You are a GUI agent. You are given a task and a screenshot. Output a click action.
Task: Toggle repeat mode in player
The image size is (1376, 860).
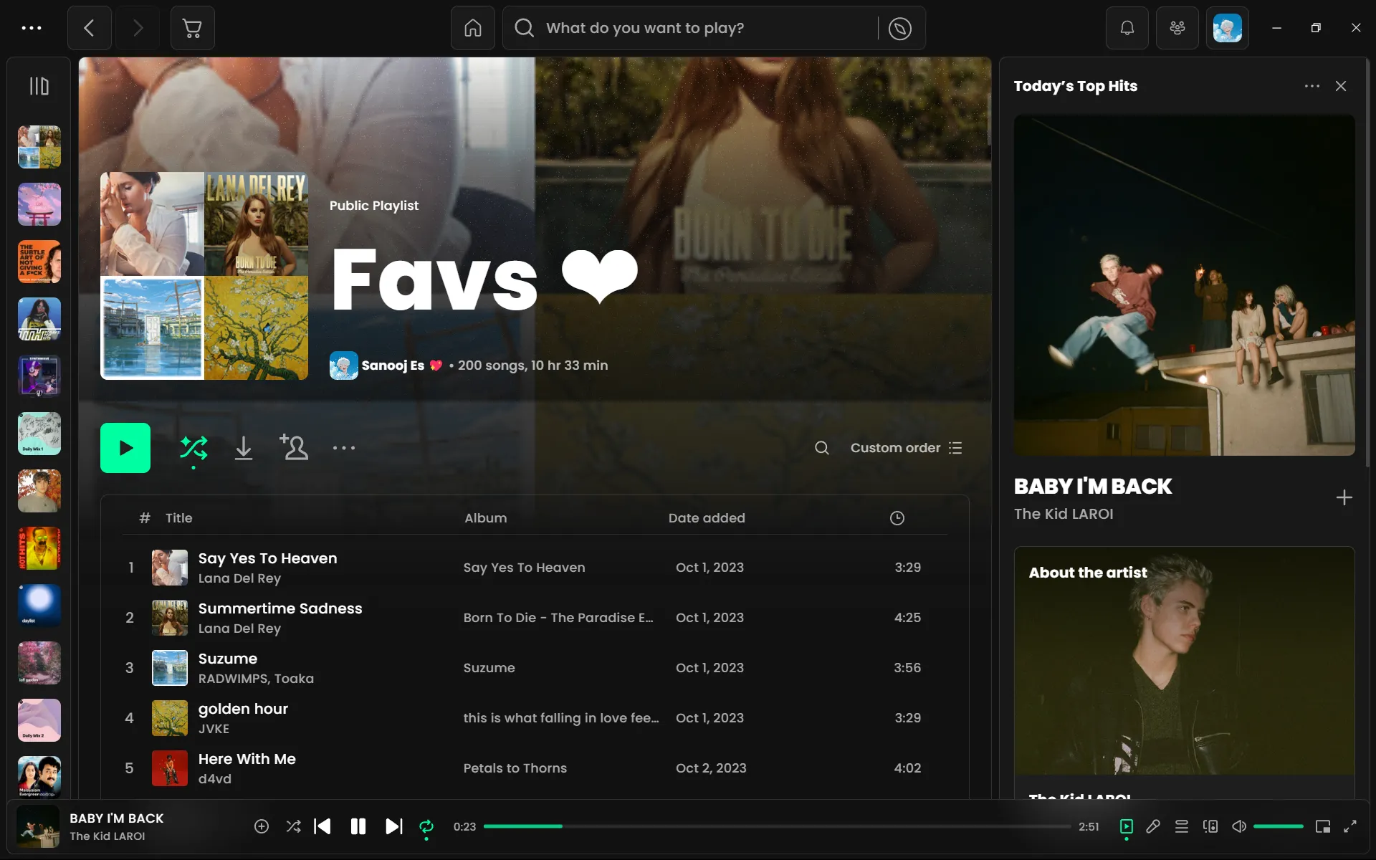(x=426, y=826)
